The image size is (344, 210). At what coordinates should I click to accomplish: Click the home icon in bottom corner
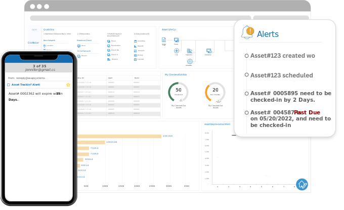tap(302, 184)
